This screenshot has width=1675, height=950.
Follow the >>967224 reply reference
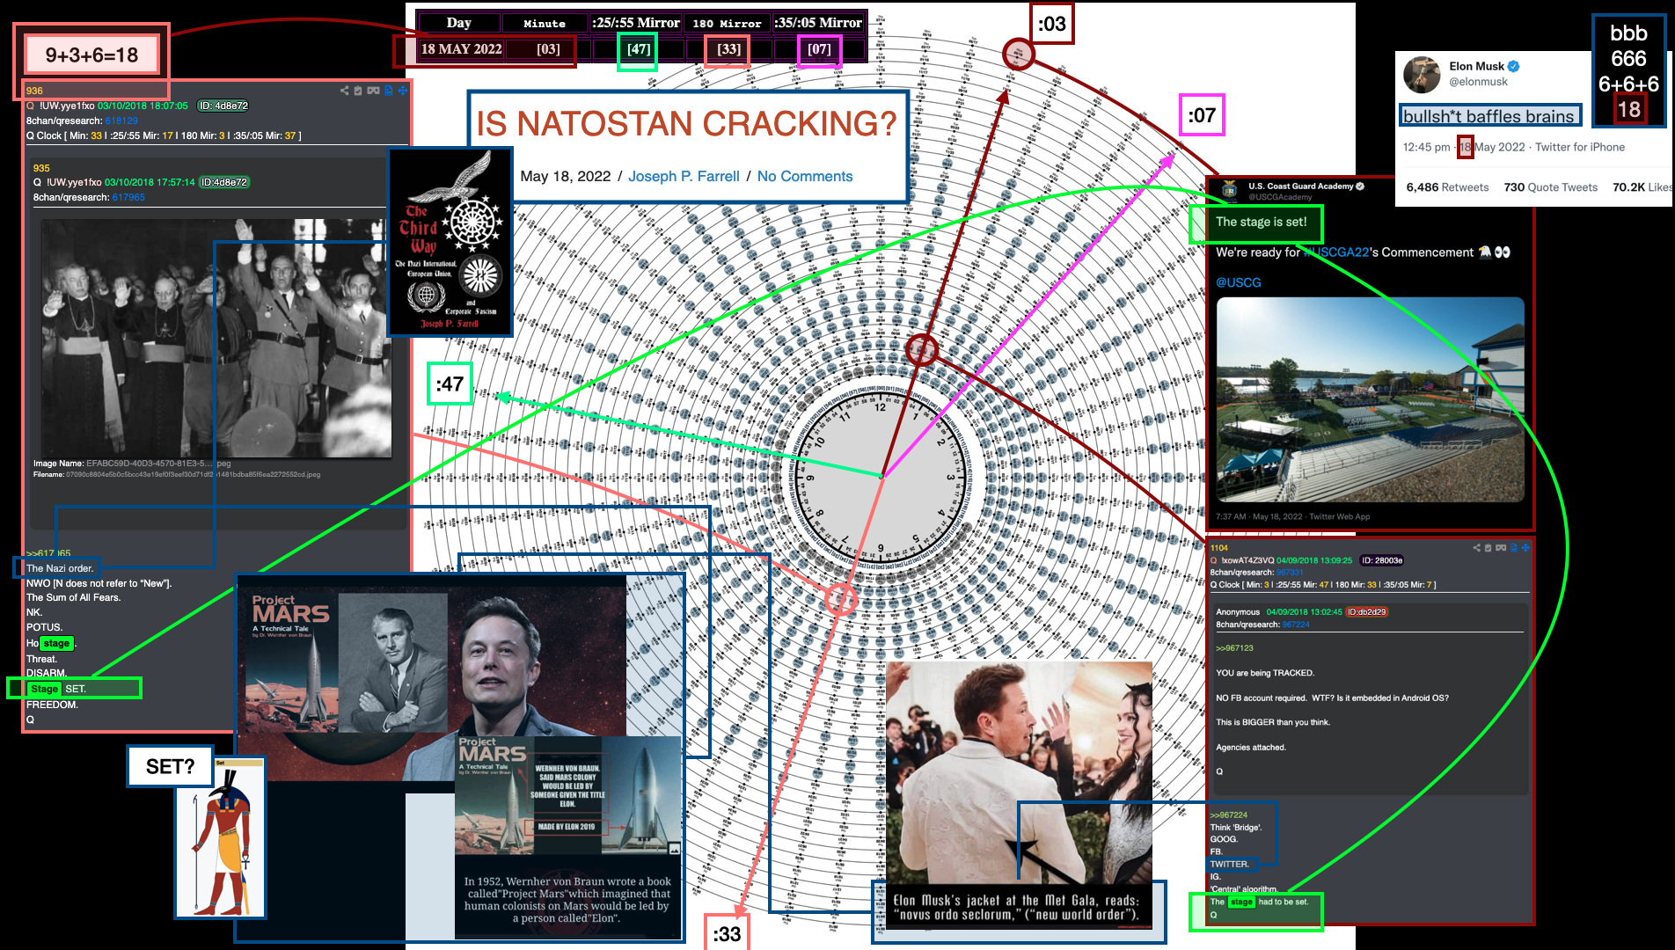(x=1228, y=815)
